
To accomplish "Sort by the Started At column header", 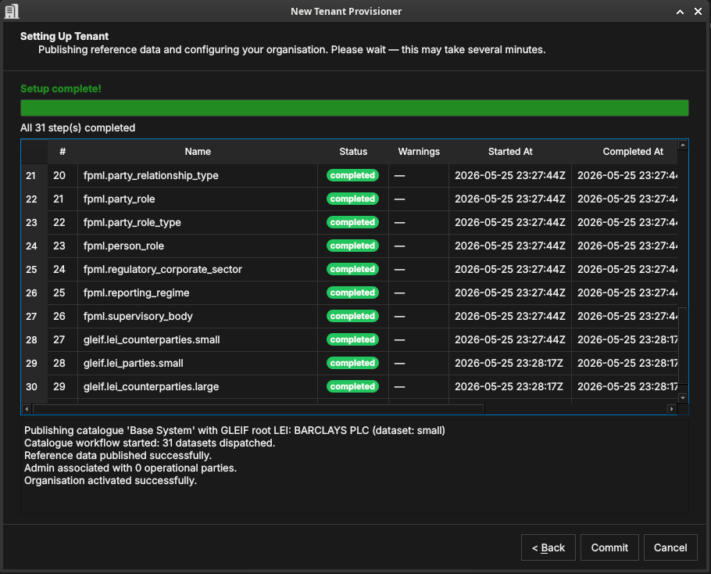I will point(510,152).
